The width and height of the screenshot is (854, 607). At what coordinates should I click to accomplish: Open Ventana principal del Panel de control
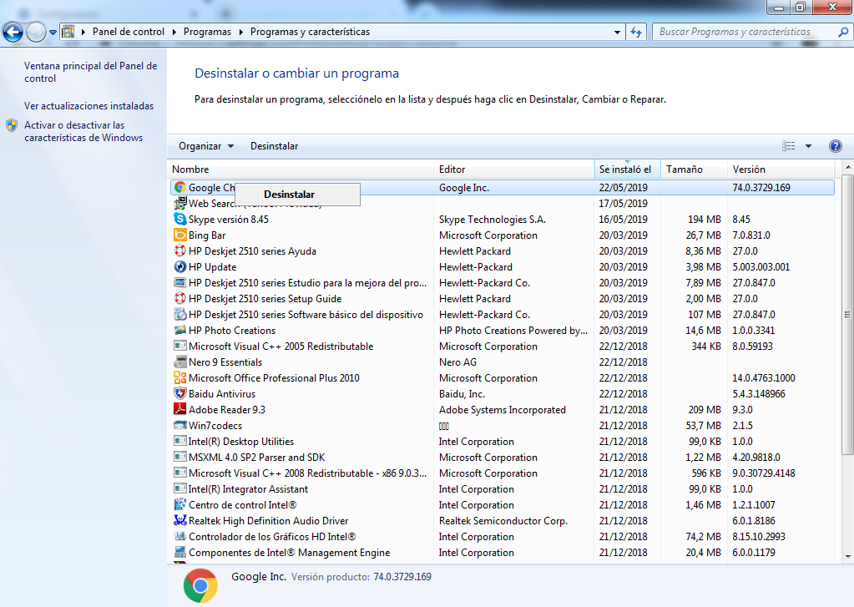point(90,72)
